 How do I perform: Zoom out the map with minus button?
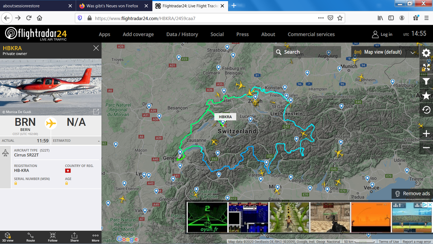[x=426, y=147]
